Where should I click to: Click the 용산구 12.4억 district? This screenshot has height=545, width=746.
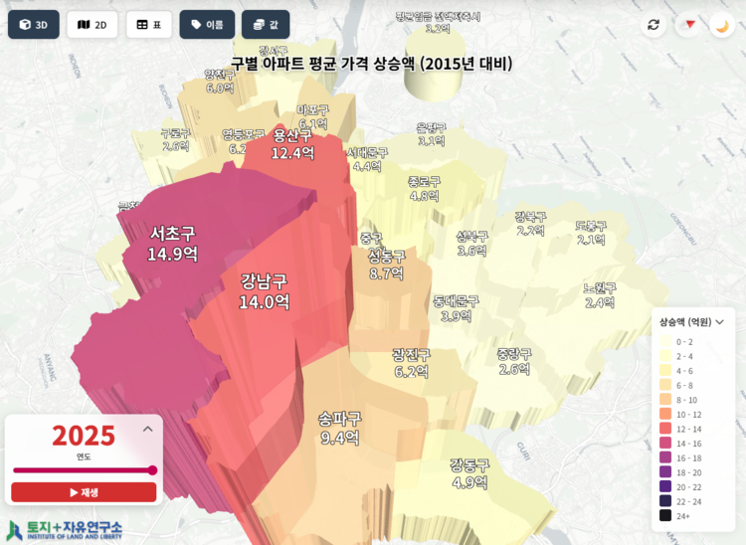pos(292,145)
